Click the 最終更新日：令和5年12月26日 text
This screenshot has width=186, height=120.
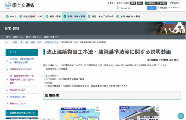coord(163,60)
